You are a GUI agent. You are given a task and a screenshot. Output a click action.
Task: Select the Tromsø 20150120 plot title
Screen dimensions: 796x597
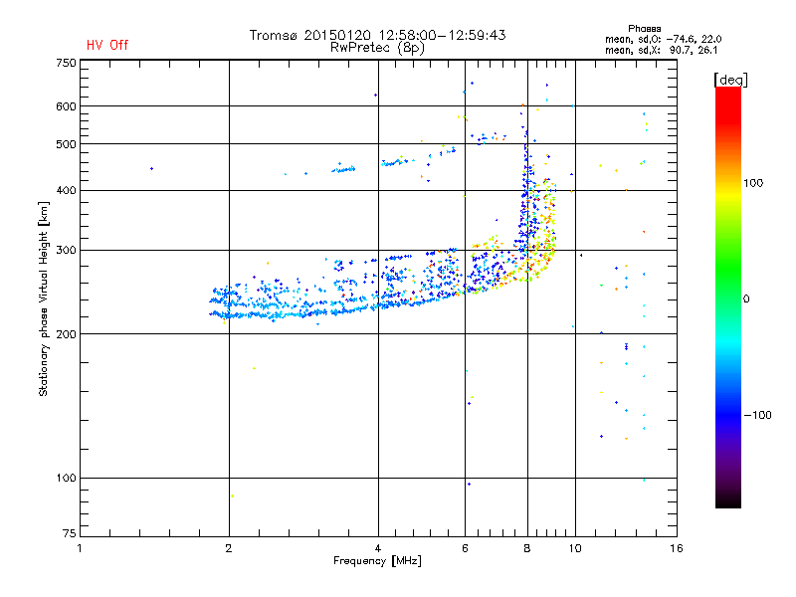click(x=377, y=35)
